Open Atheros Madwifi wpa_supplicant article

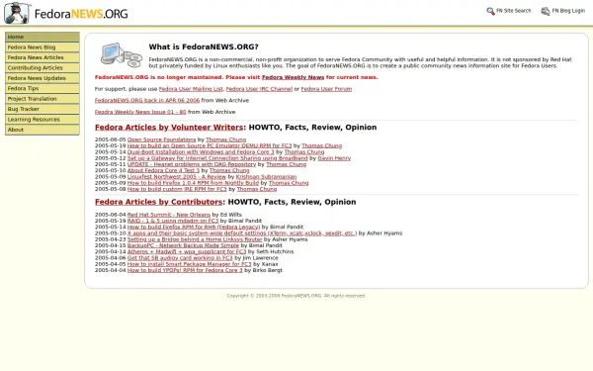(187, 251)
